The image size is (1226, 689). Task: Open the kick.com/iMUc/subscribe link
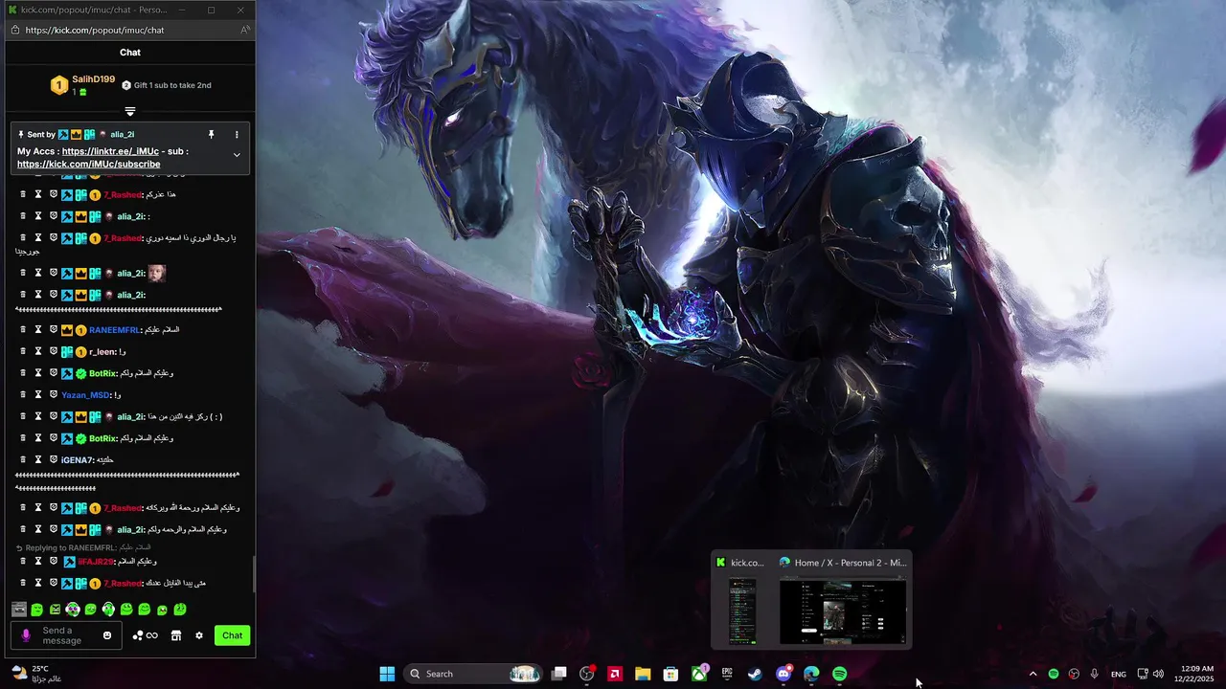89,164
